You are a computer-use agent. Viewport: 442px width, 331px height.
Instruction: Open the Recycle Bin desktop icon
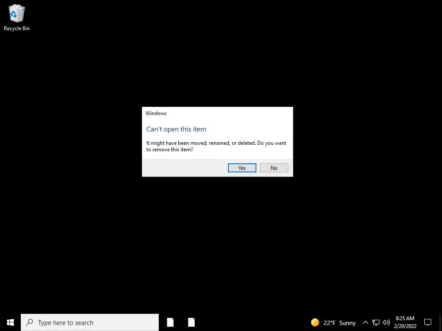click(17, 17)
